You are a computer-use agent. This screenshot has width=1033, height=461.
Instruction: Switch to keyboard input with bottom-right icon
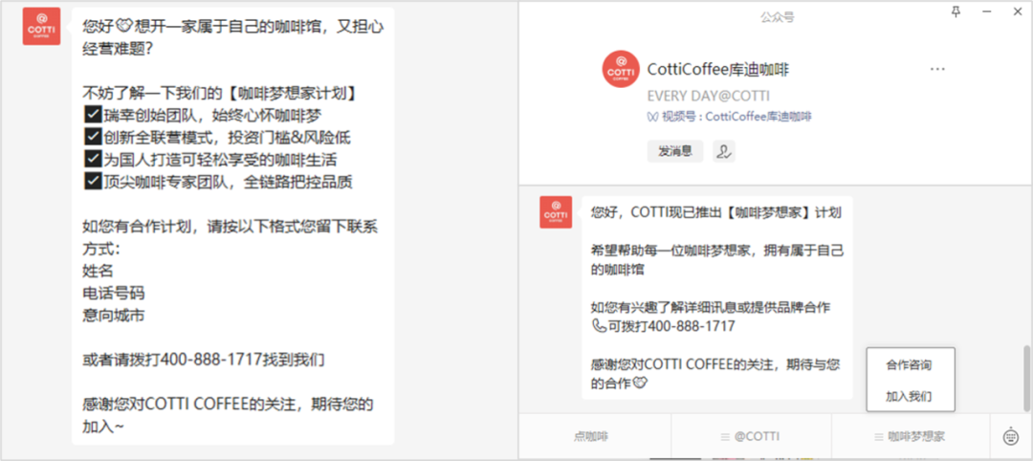1011,436
